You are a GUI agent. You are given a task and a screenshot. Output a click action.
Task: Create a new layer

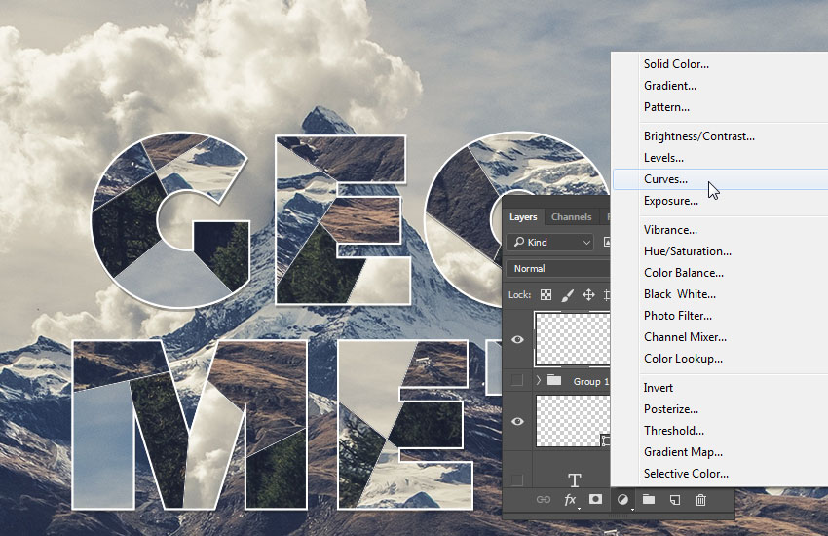[x=674, y=500]
